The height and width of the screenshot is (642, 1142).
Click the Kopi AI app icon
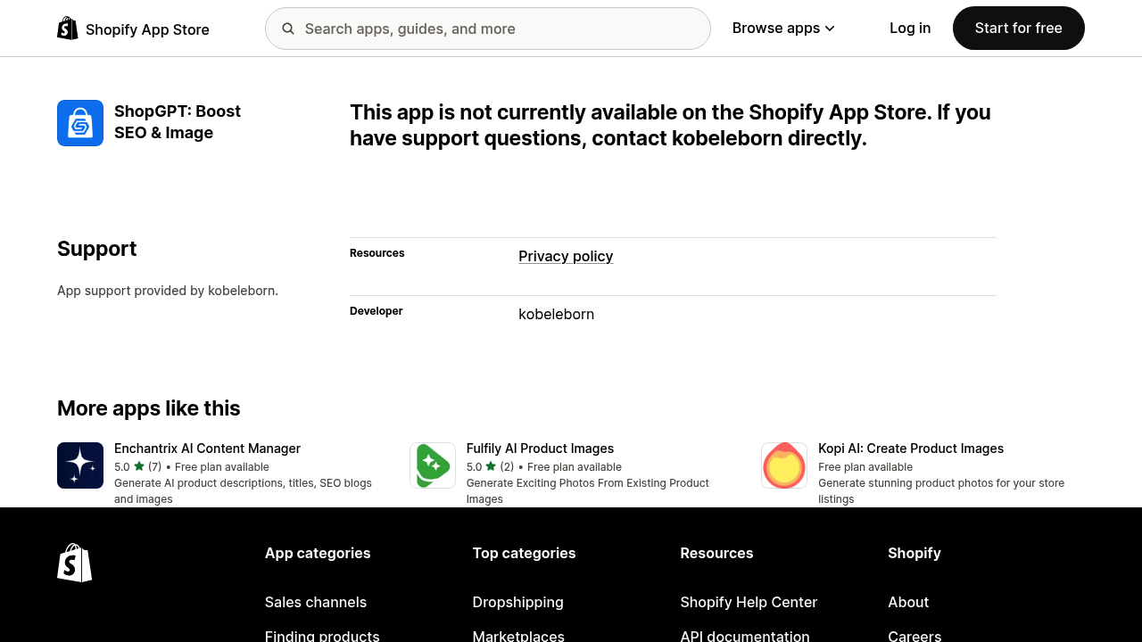tap(783, 465)
